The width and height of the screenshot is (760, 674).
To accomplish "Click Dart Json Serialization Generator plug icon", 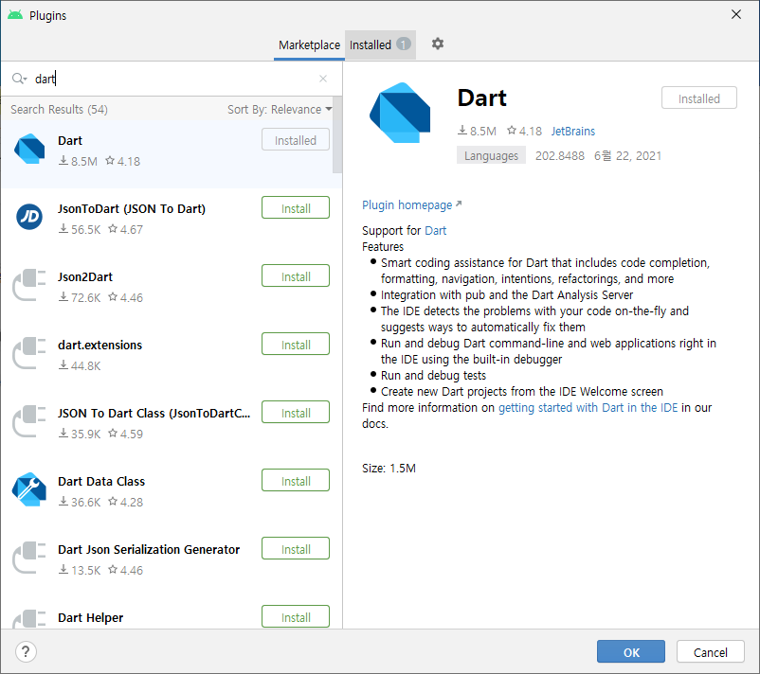I will pos(29,558).
